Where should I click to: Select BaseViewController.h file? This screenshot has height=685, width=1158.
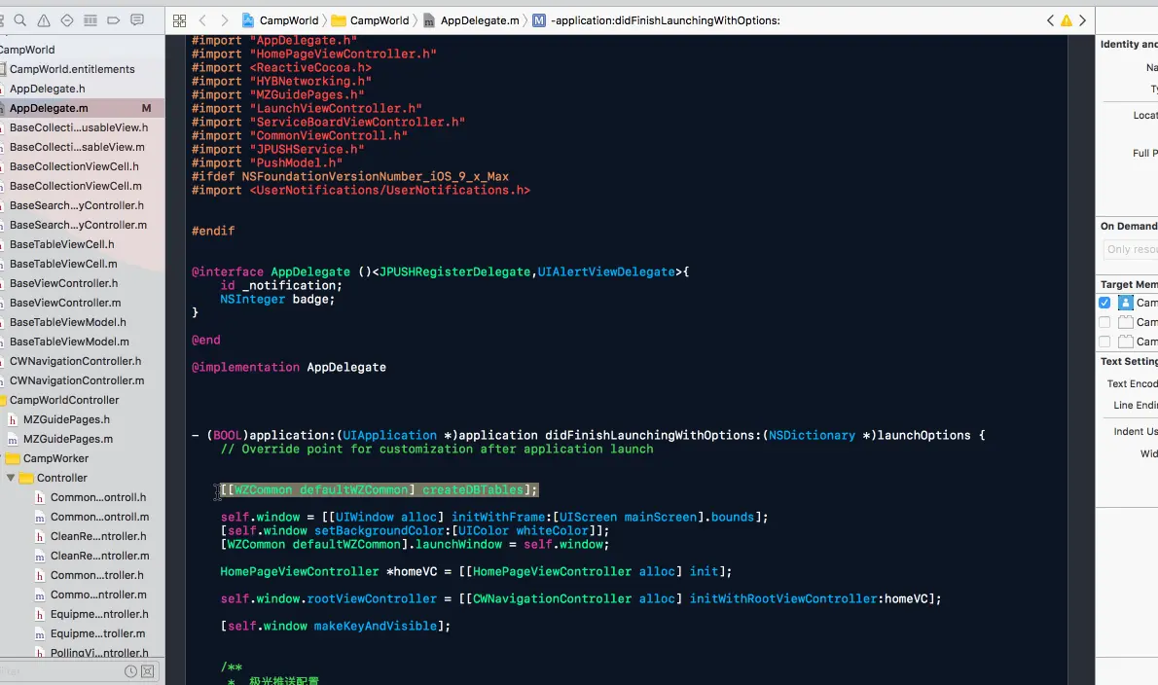63,283
